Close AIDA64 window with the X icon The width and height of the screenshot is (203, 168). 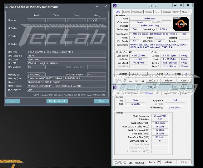(106, 6)
